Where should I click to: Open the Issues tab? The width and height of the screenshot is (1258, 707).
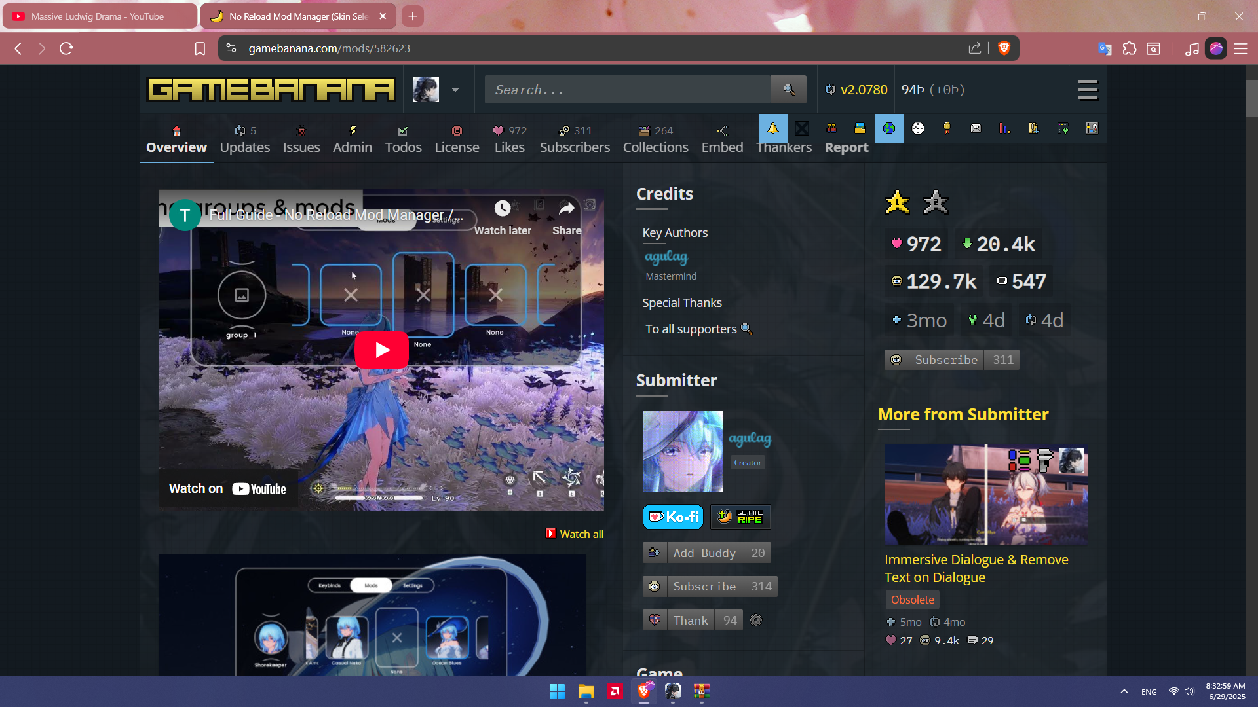(x=301, y=139)
